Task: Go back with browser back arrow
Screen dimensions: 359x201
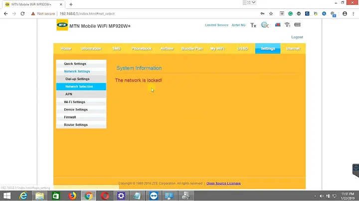Action: [5, 14]
